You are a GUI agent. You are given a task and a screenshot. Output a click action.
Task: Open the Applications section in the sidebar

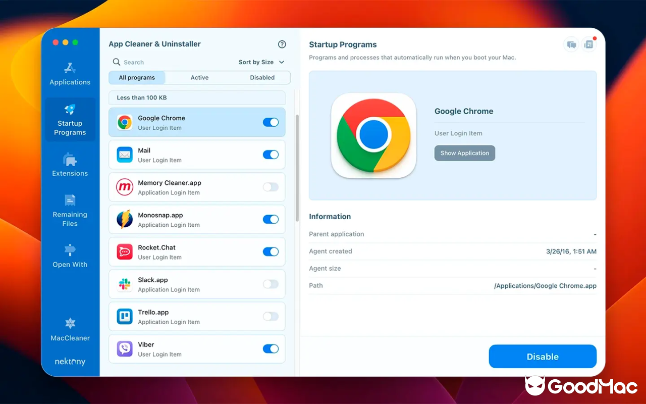(70, 75)
